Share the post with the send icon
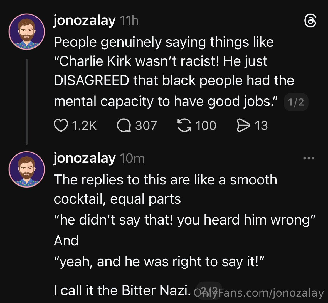The width and height of the screenshot is (328, 303). 243,125
